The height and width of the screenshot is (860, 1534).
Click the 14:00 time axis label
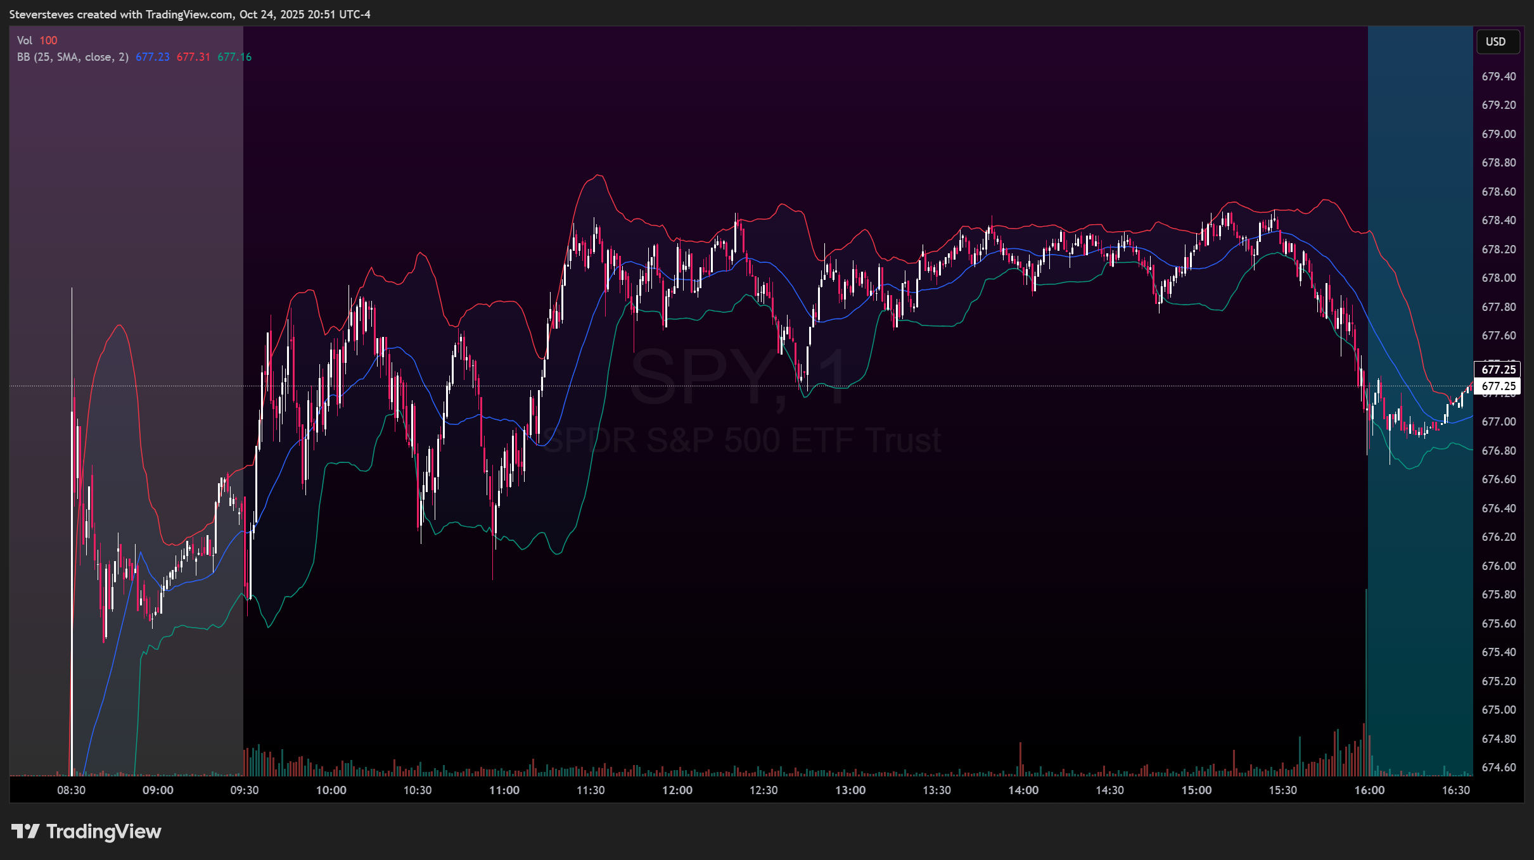tap(1023, 790)
